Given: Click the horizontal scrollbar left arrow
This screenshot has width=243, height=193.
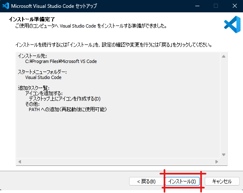Looking at the screenshot, I should (20, 162).
